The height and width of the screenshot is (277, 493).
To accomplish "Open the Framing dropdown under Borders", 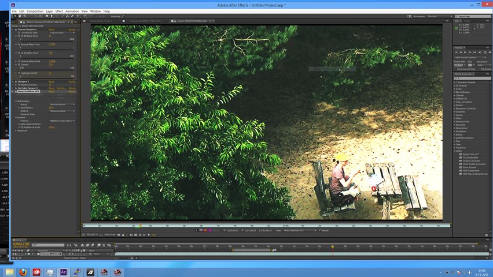I will point(62,121).
